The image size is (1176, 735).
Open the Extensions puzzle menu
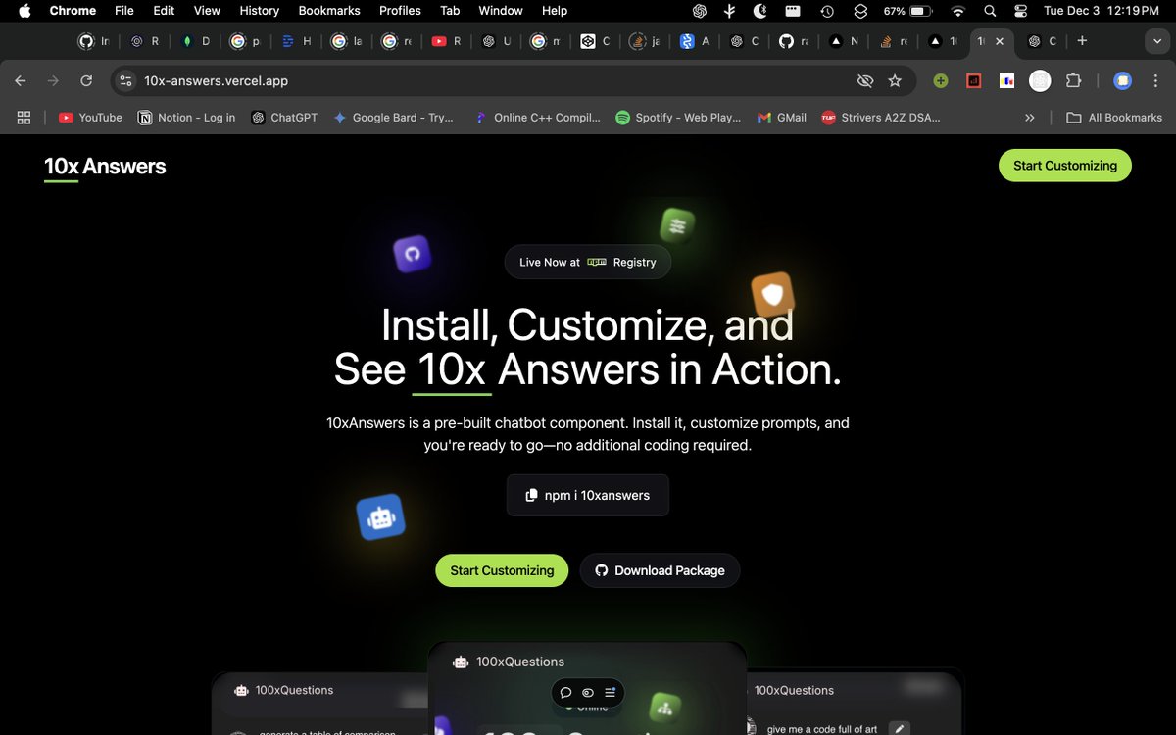coord(1073,81)
